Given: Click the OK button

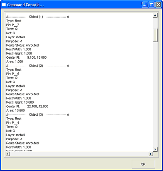Looking at the screenshot, I should tap(143, 164).
